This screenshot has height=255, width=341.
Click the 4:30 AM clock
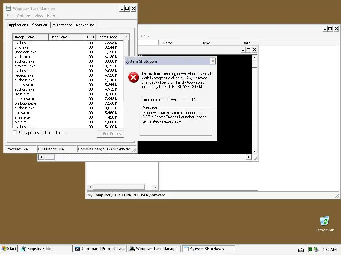(x=329, y=250)
